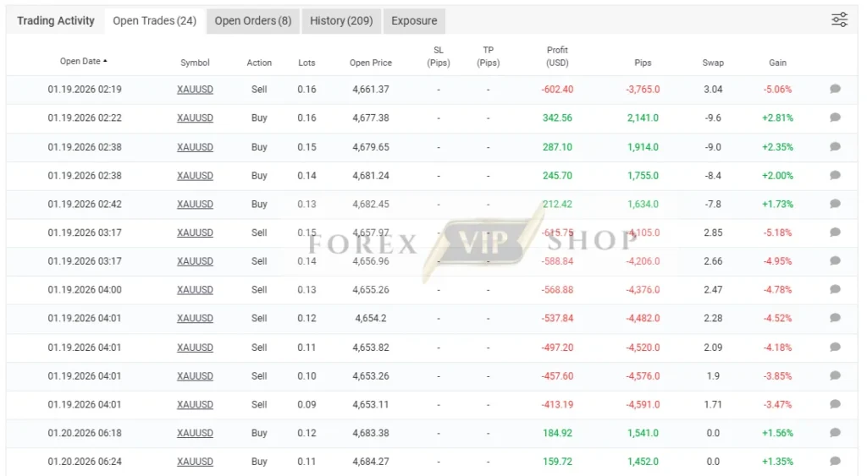Sort by the SL (Pips) column header
Viewport: 867px width, 476px height.
(x=439, y=57)
